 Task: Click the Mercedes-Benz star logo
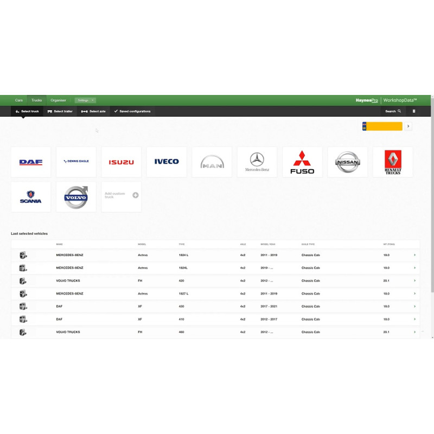point(257,161)
